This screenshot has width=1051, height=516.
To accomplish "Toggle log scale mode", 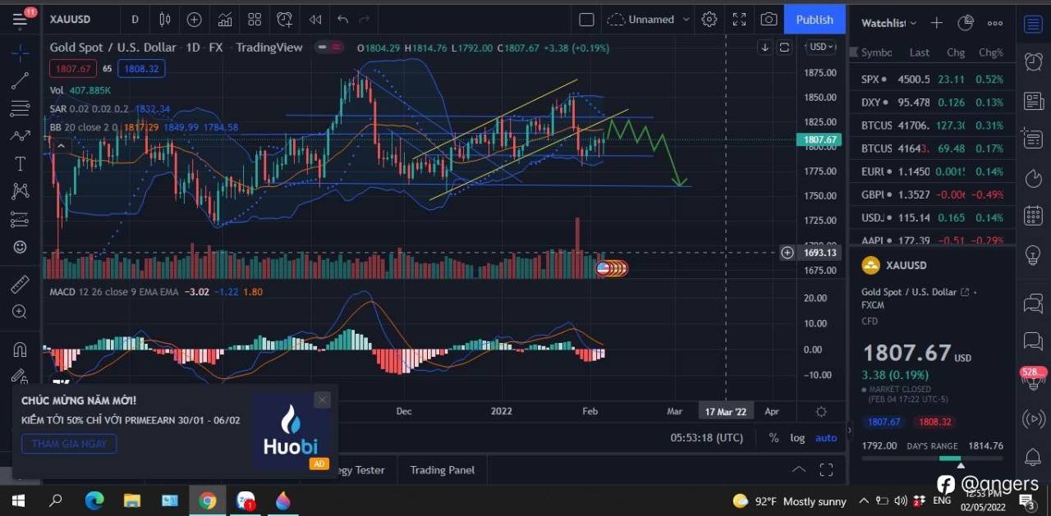I will [x=797, y=437].
